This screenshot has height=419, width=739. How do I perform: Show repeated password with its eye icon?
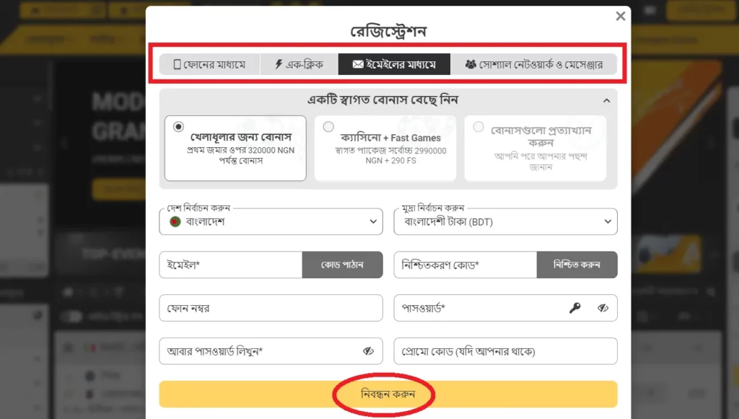coord(368,351)
